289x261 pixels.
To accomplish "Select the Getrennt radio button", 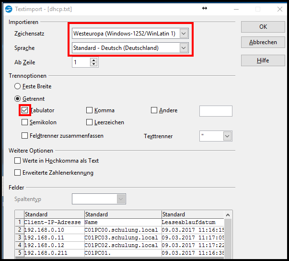I will pos(18,98).
